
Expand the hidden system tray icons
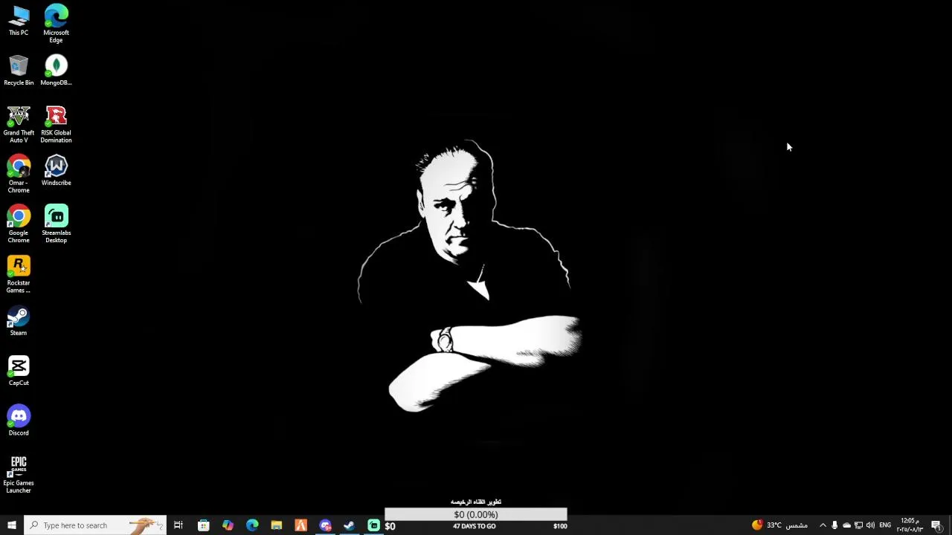(x=823, y=525)
